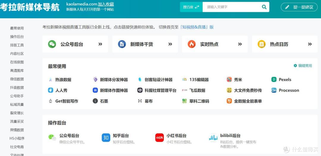Viewport: 321px width, 156px height.
Task: Select 操作后台 in the left sidebar
Action: pos(17,37)
